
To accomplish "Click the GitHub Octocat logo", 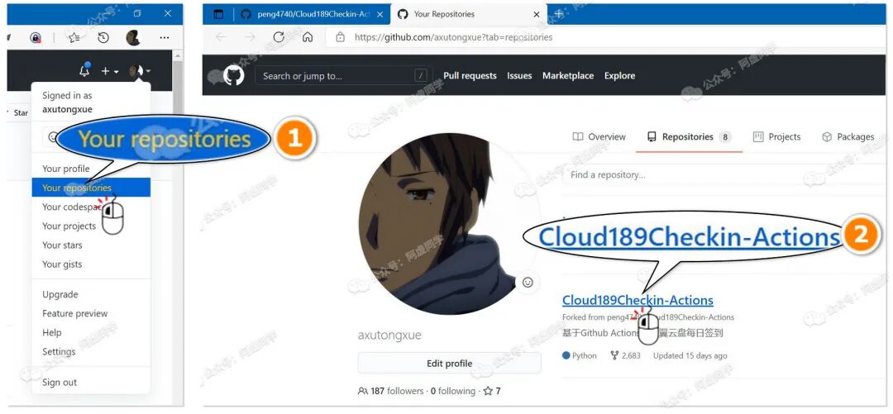I will [233, 76].
